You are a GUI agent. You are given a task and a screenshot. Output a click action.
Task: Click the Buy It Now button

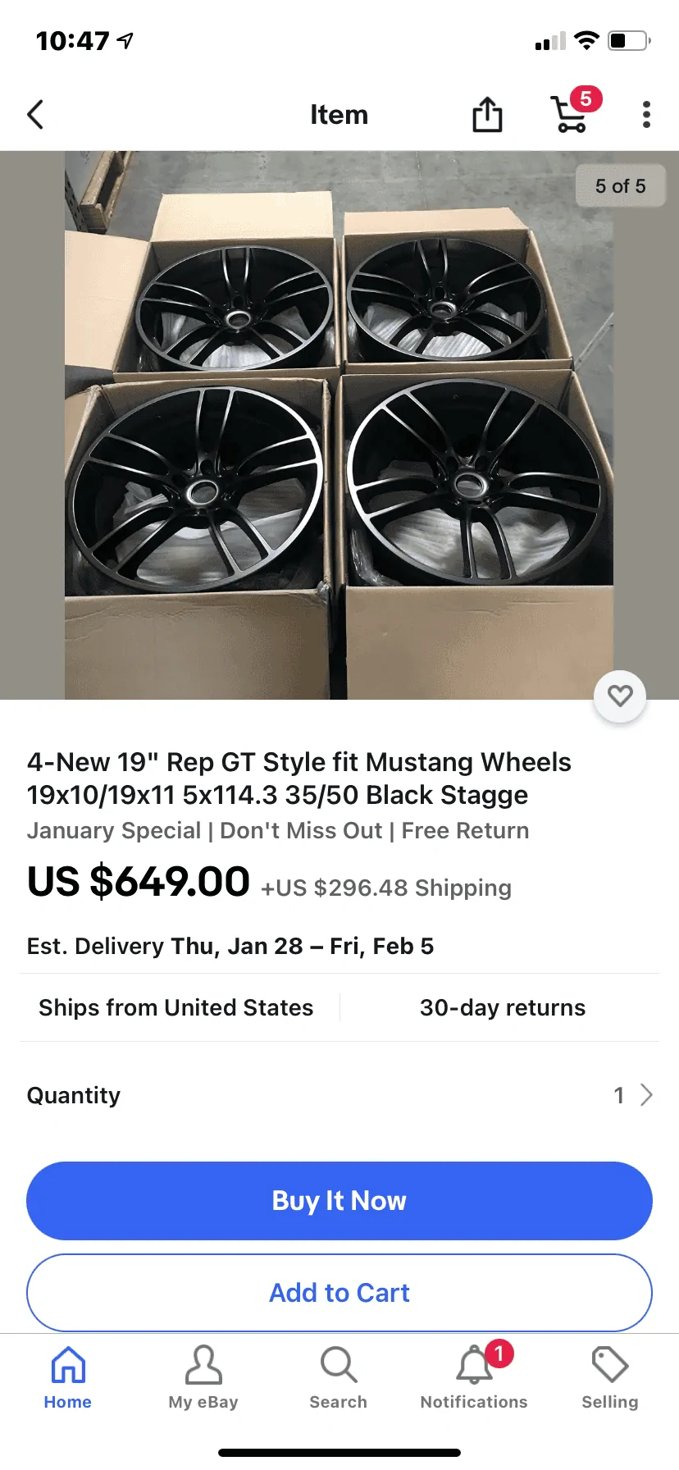(x=339, y=1201)
